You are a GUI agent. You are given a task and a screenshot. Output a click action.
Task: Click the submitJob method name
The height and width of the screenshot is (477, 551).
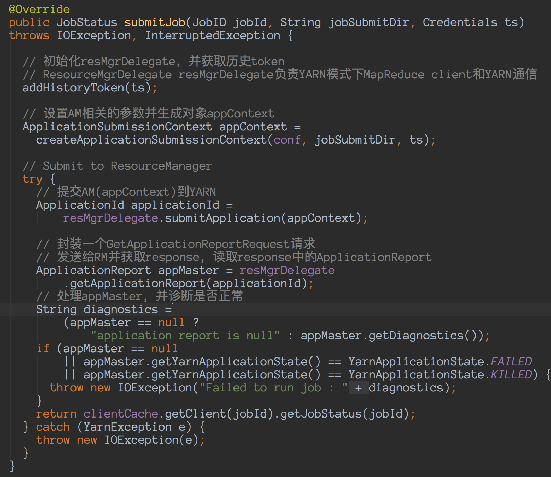click(154, 23)
